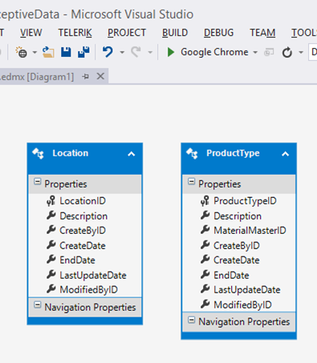Open the DEBUG menu
This screenshot has height=363, width=317.
pyautogui.click(x=218, y=33)
